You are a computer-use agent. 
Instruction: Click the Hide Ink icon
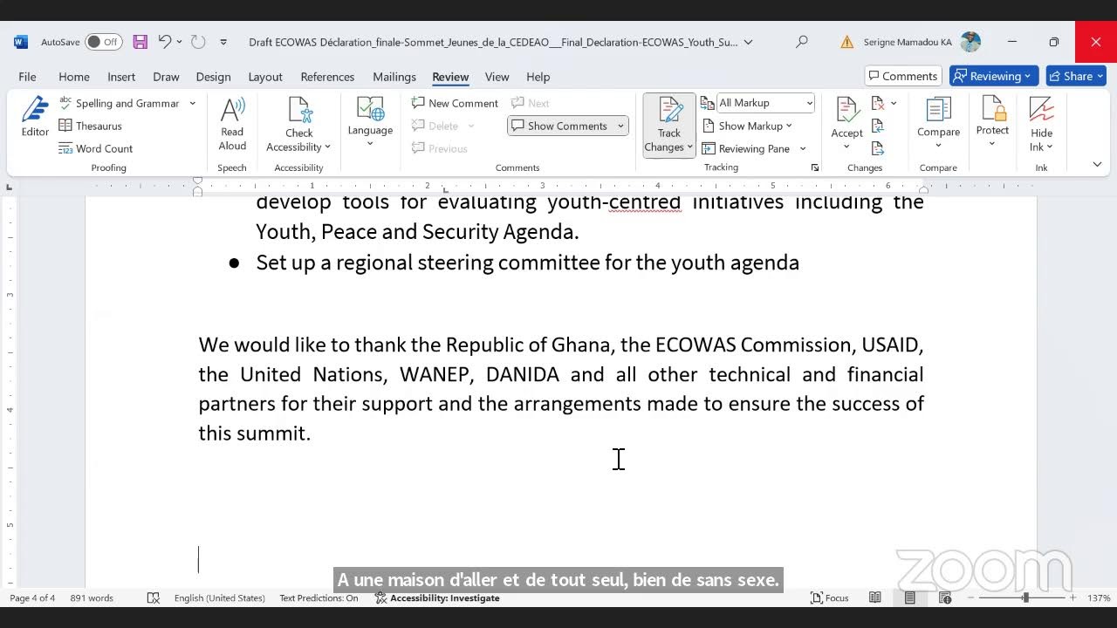[1041, 112]
